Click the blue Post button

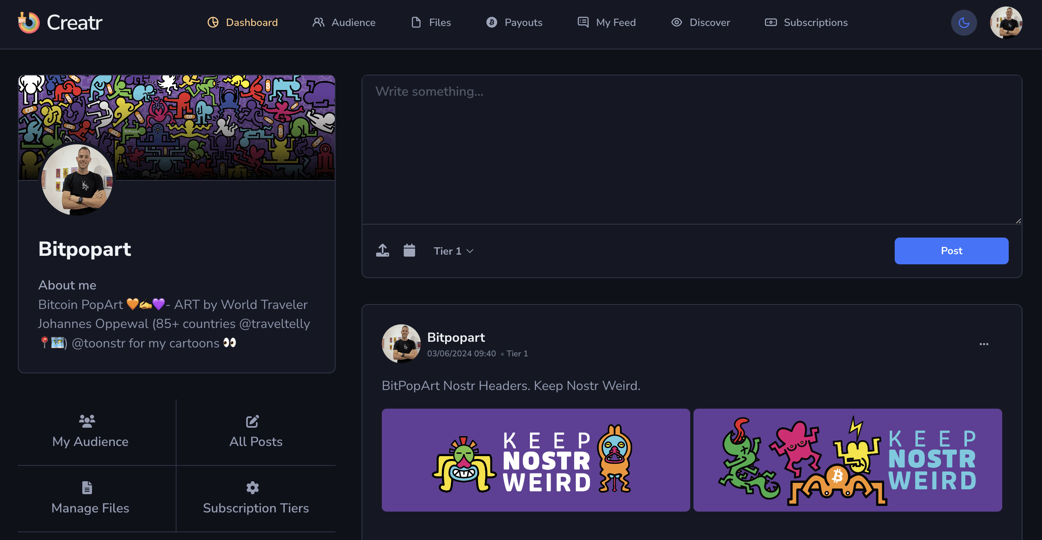click(x=951, y=251)
